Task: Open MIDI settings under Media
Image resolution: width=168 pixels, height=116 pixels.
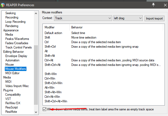Action: pyautogui.click(x=8, y=82)
